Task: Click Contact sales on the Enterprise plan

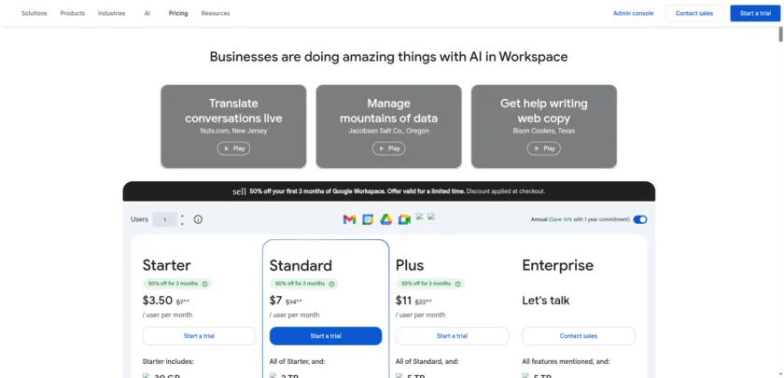Action: (579, 336)
